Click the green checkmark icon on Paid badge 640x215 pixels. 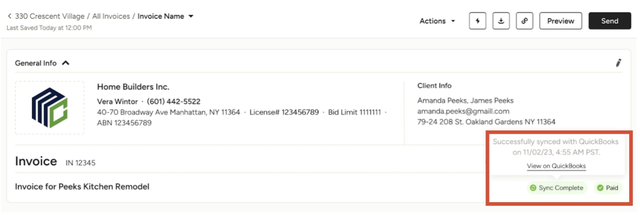pos(600,188)
